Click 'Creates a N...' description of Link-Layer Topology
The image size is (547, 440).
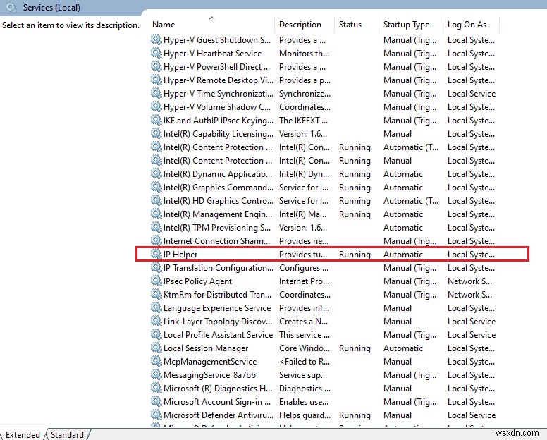[x=304, y=322]
